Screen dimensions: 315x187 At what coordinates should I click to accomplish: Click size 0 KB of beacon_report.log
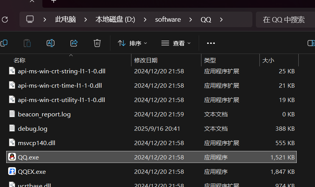click(288, 114)
